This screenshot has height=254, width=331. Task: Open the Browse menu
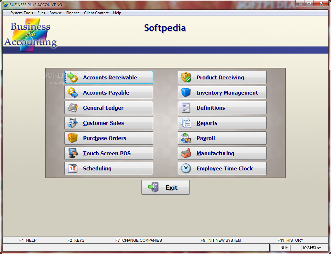click(x=56, y=13)
